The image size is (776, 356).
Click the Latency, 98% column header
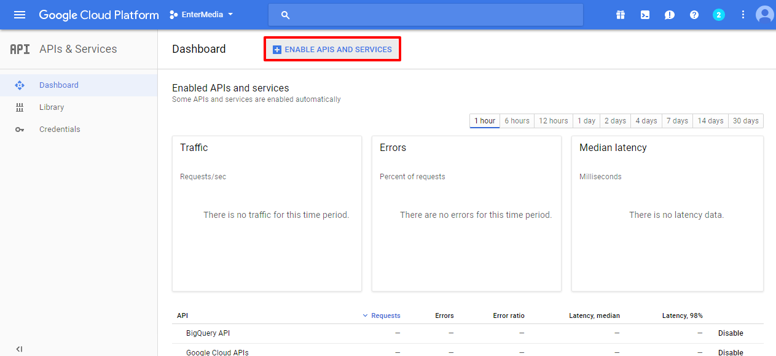click(x=683, y=315)
